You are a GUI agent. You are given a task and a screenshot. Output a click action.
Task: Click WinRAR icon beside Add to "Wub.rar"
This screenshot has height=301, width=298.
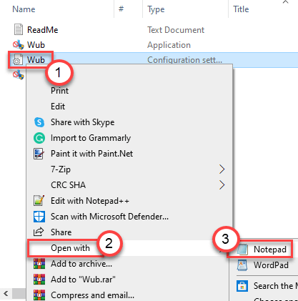[39, 280]
